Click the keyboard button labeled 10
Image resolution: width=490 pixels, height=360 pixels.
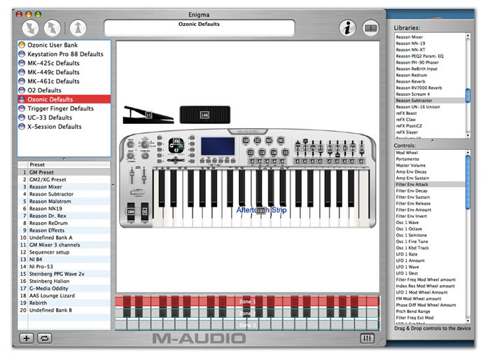pyautogui.click(x=246, y=141)
